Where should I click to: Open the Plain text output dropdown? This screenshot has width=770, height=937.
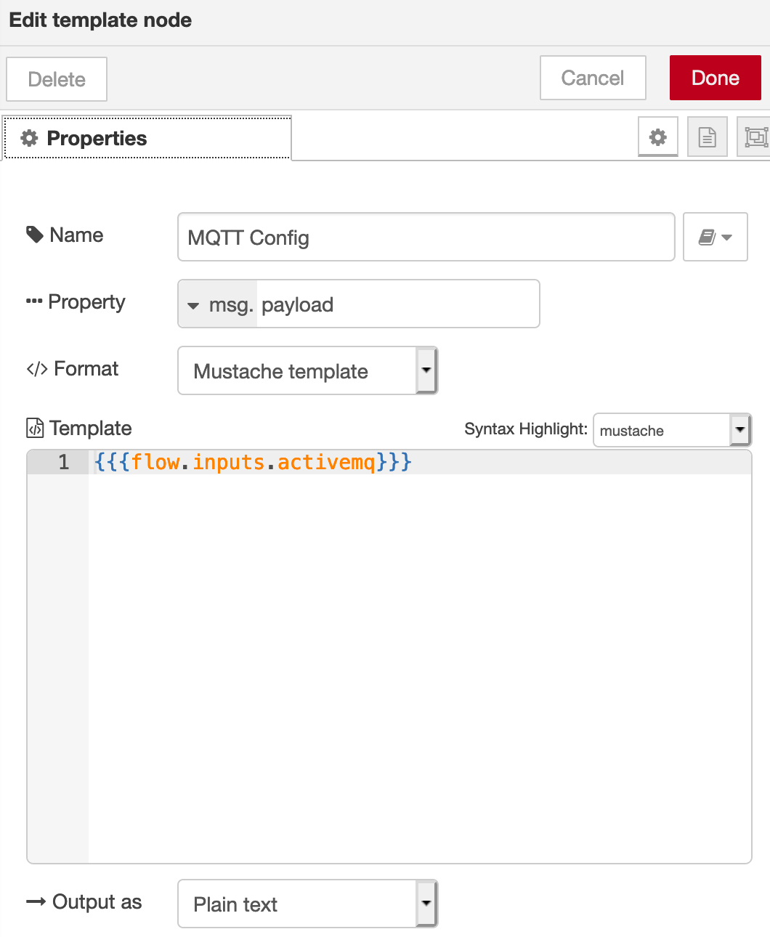click(307, 904)
